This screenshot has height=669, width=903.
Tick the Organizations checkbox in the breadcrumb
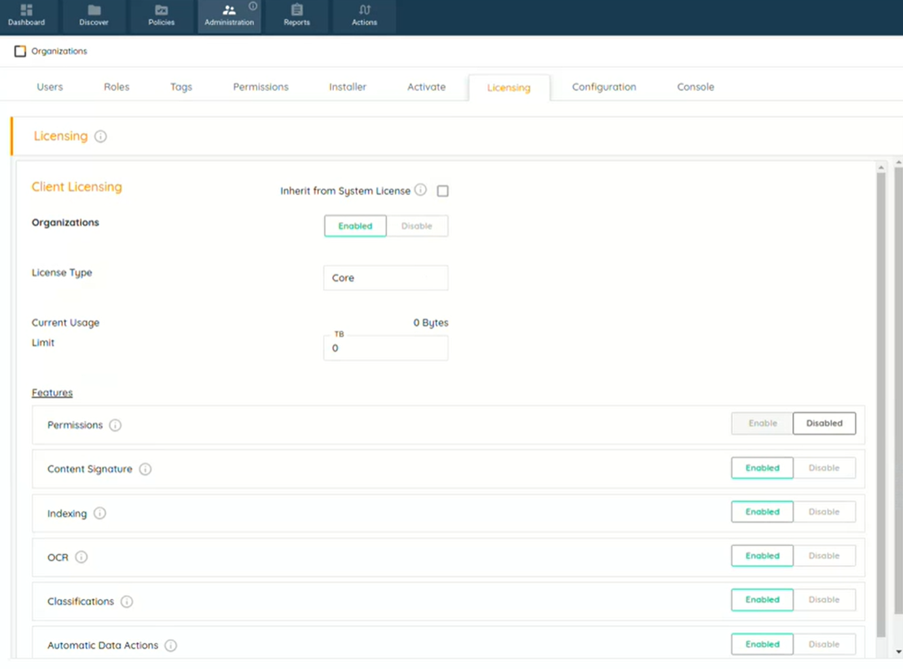tap(20, 51)
